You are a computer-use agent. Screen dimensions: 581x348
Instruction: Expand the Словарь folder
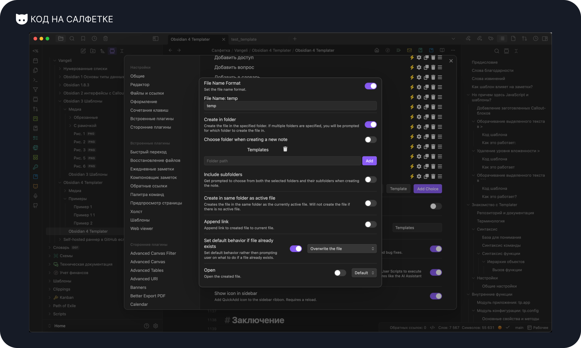coord(50,248)
